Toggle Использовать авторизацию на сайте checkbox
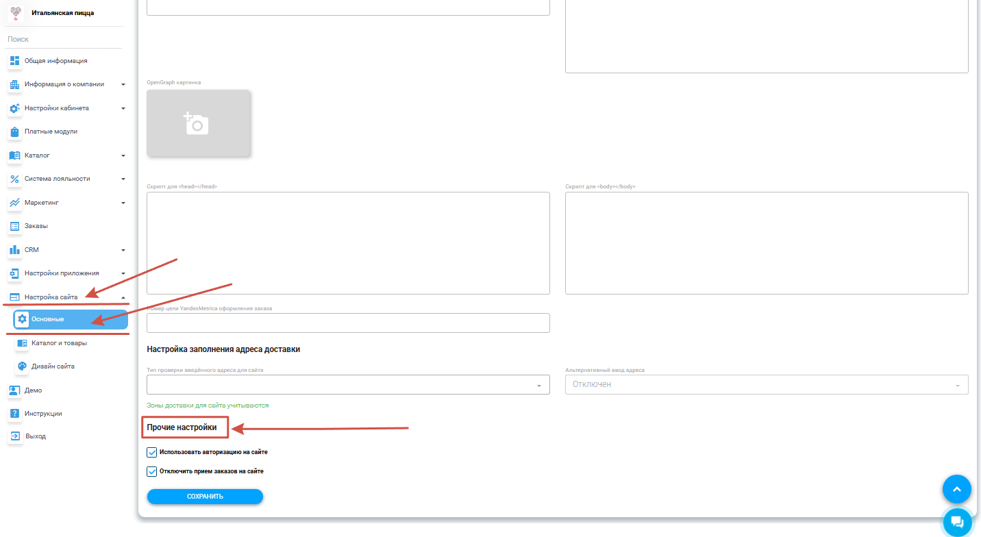Image resolution: width=981 pixels, height=537 pixels. 152,453
